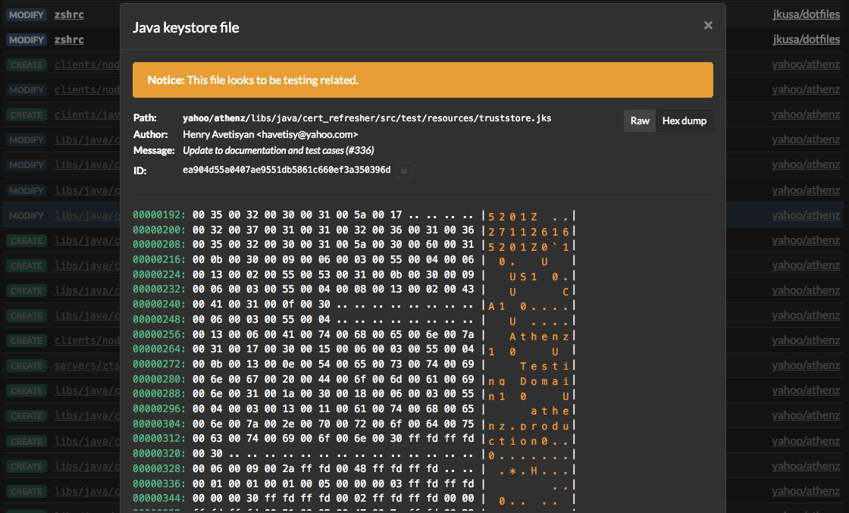Click the orange testing-related notice banner
Screen dimensions: 849x513
tap(422, 80)
